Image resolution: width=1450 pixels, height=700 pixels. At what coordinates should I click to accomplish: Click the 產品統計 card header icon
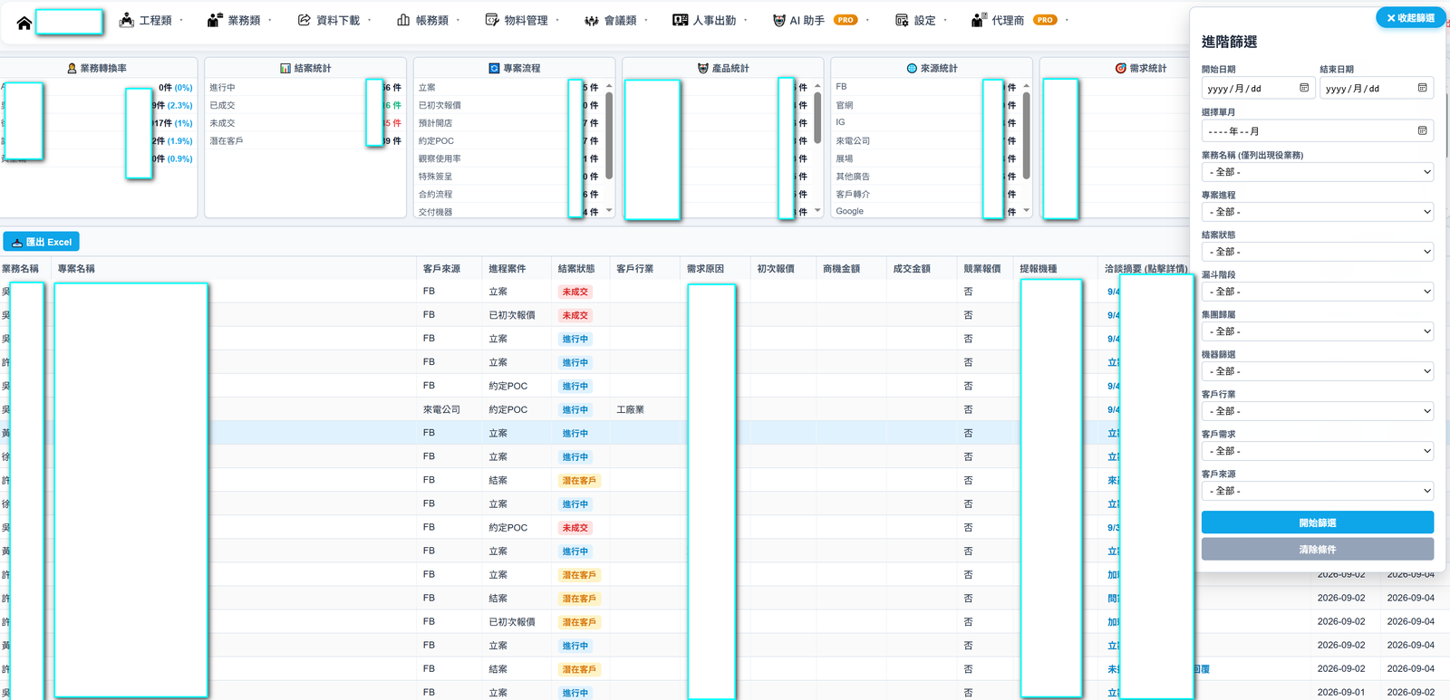tap(703, 68)
